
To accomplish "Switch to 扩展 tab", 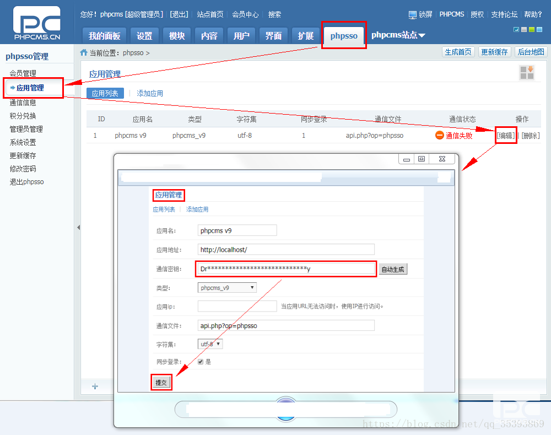I will [306, 35].
